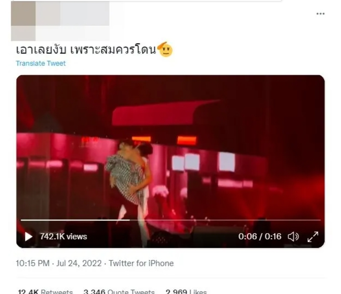Viewport: 341px width, 294px height.
Task: Click the Twitter for iPhone source link
Action: pyautogui.click(x=141, y=263)
